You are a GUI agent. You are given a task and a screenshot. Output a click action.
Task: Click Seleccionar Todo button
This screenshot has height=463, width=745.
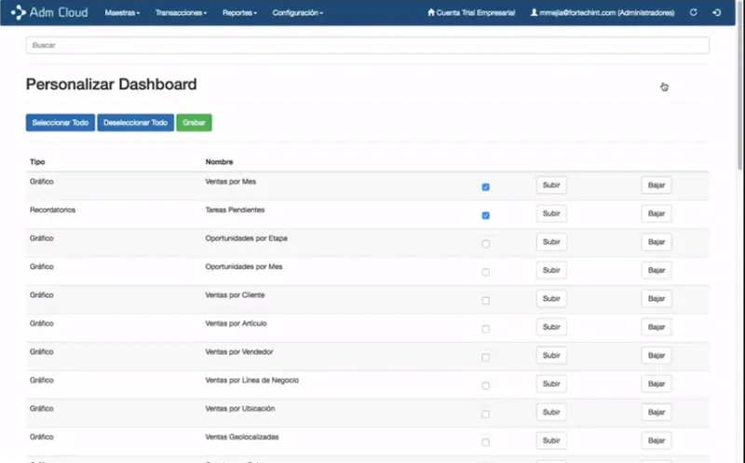(61, 123)
